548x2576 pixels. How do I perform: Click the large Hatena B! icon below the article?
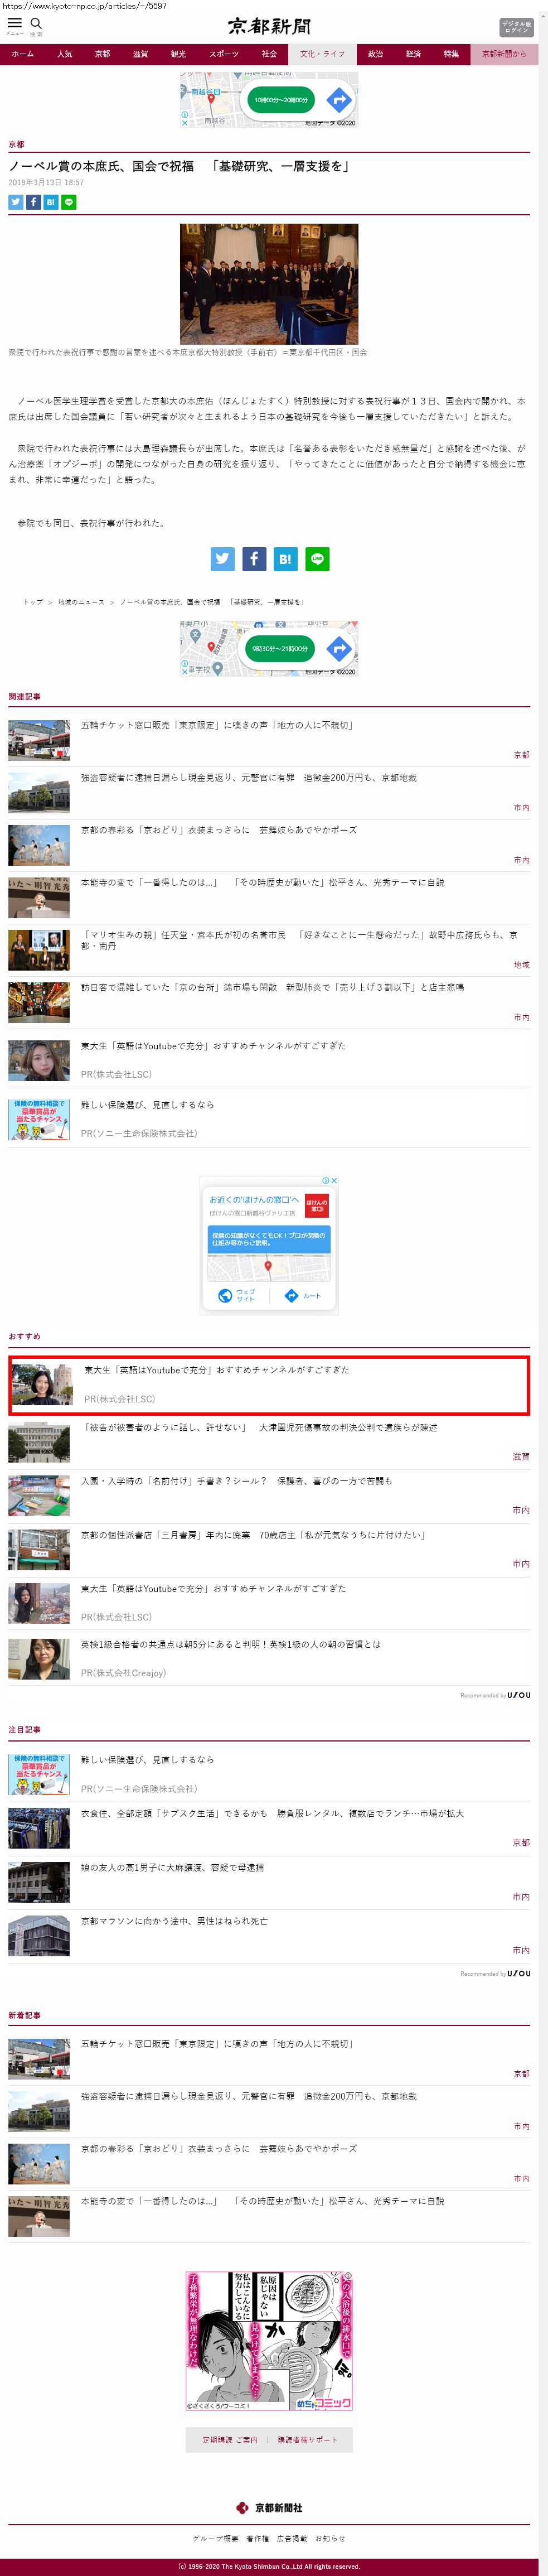[285, 559]
